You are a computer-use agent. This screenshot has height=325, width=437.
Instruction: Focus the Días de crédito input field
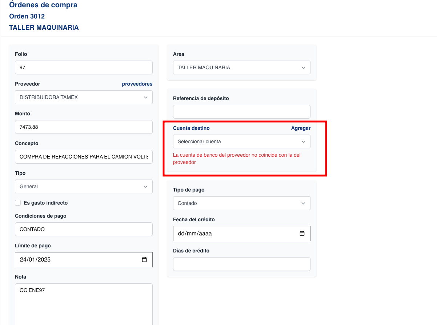(x=241, y=264)
